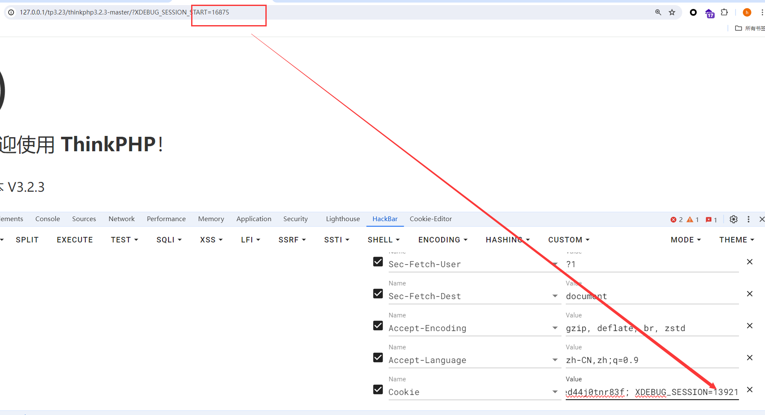Edit the Sec-Fetch-Dest value field
765x415 pixels.
click(652, 296)
